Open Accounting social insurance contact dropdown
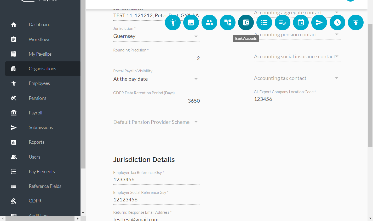This screenshot has height=221, width=373. [297, 56]
